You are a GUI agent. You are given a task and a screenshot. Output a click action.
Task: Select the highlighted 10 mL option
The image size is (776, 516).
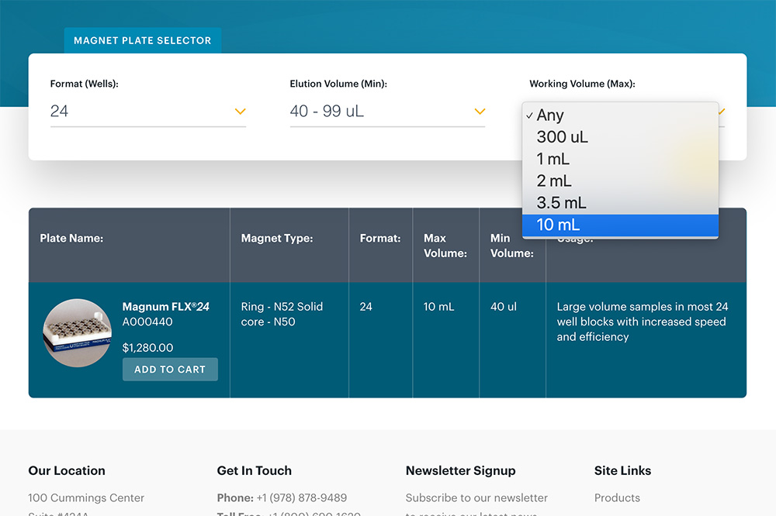pyautogui.click(x=558, y=225)
